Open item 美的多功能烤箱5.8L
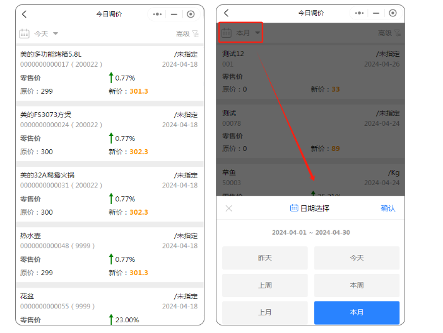This screenshot has height=333, width=443. point(50,54)
